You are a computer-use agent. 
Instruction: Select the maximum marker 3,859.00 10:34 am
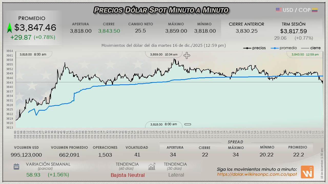pyautogui.click(x=163, y=54)
